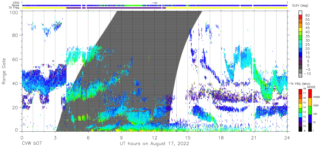Screen dimensions: 323x149
Task: Click range gate tick label '100'
Action: pos(14,12)
